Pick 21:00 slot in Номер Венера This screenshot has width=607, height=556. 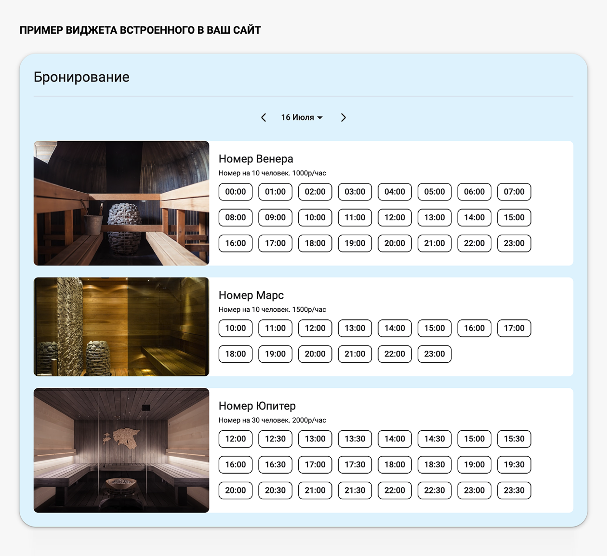pyautogui.click(x=435, y=243)
